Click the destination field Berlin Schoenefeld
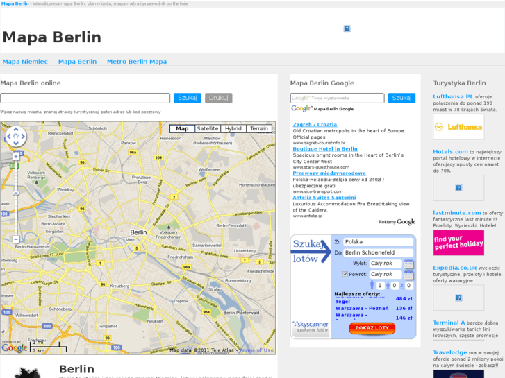Image resolution: width=505 pixels, height=378 pixels. (x=378, y=252)
